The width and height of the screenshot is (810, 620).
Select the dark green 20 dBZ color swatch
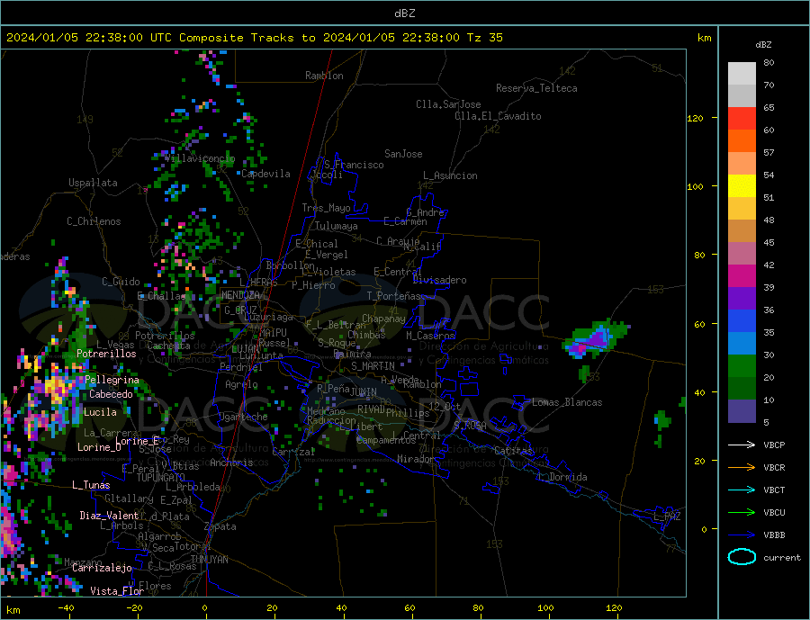click(742, 389)
